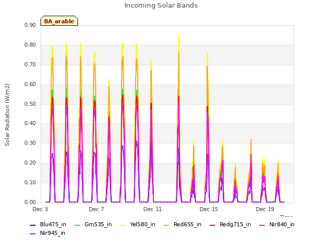Viewport: 324px width, 243px height.
Task: Click the green Grn535_in color marker
Action: tap(77, 225)
